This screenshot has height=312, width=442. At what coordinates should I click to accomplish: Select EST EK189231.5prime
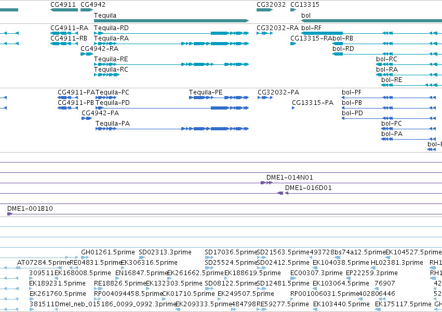58,283
